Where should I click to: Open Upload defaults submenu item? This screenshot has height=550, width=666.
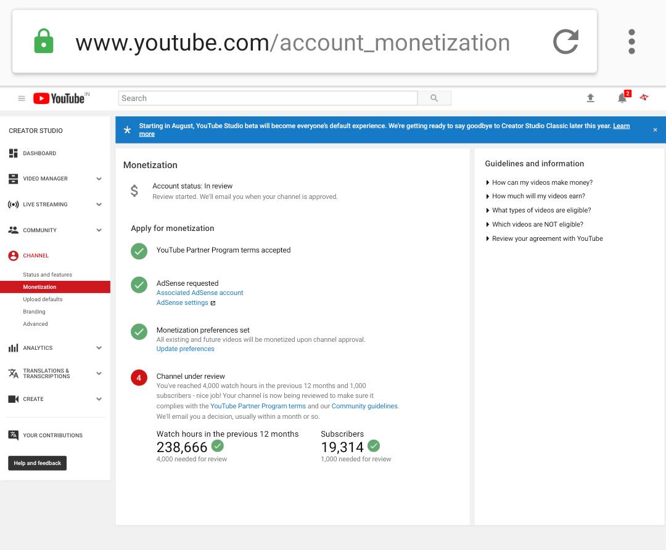click(43, 299)
